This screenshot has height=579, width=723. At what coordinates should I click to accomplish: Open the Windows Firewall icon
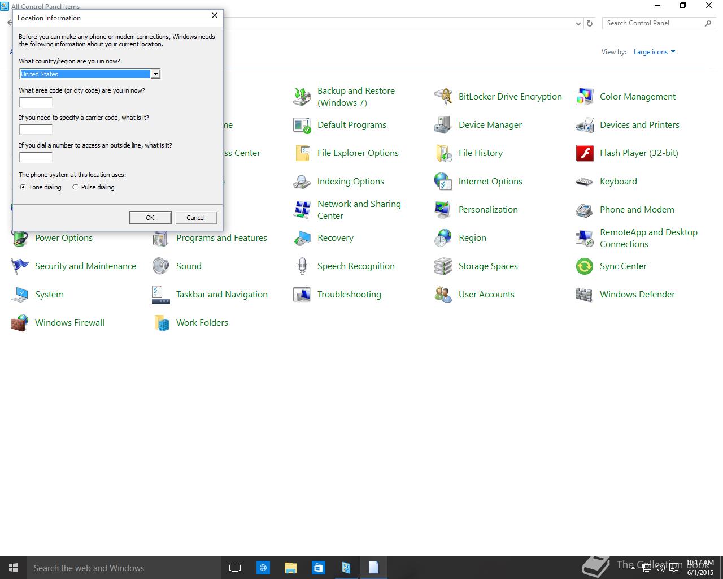pyautogui.click(x=20, y=323)
